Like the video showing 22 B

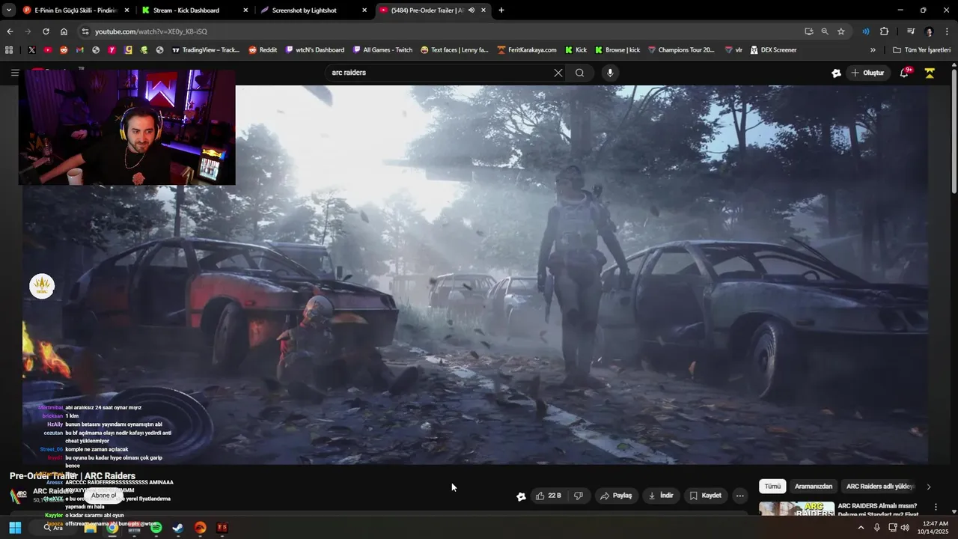pyautogui.click(x=548, y=496)
